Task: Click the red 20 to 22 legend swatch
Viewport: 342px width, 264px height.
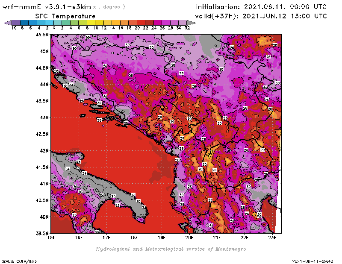Action: pyautogui.click(x=141, y=23)
